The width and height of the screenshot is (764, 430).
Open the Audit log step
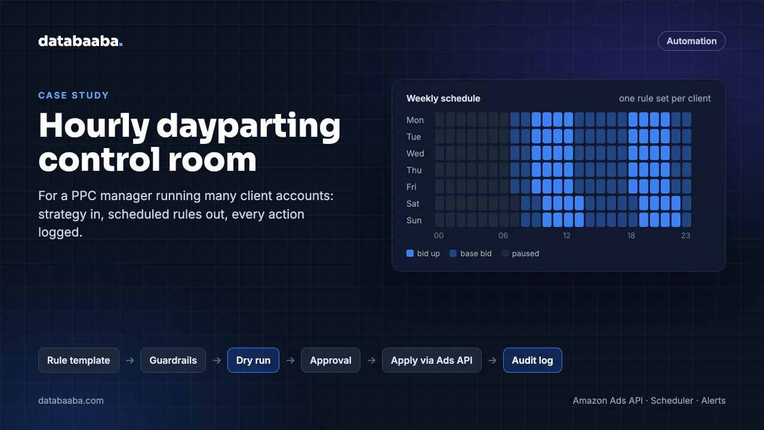click(x=532, y=360)
